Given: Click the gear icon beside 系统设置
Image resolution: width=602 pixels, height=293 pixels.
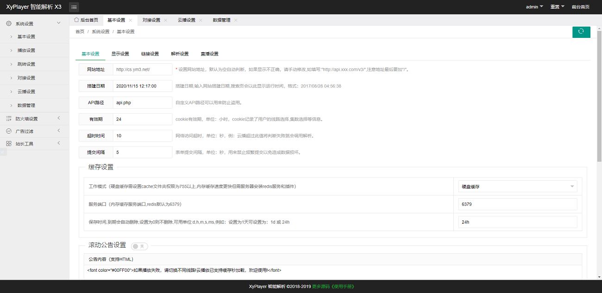Looking at the screenshot, I should (x=9, y=24).
